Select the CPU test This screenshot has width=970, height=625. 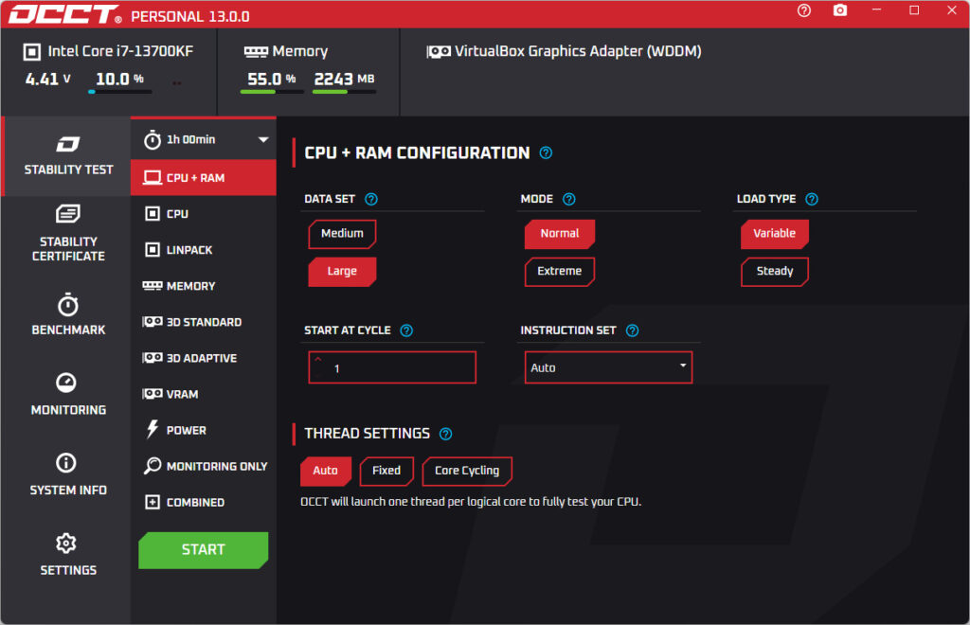204,214
